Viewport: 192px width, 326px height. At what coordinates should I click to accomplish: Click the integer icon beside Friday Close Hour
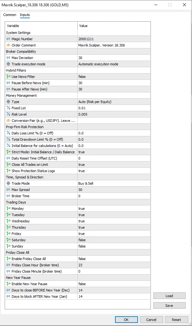[8, 265]
